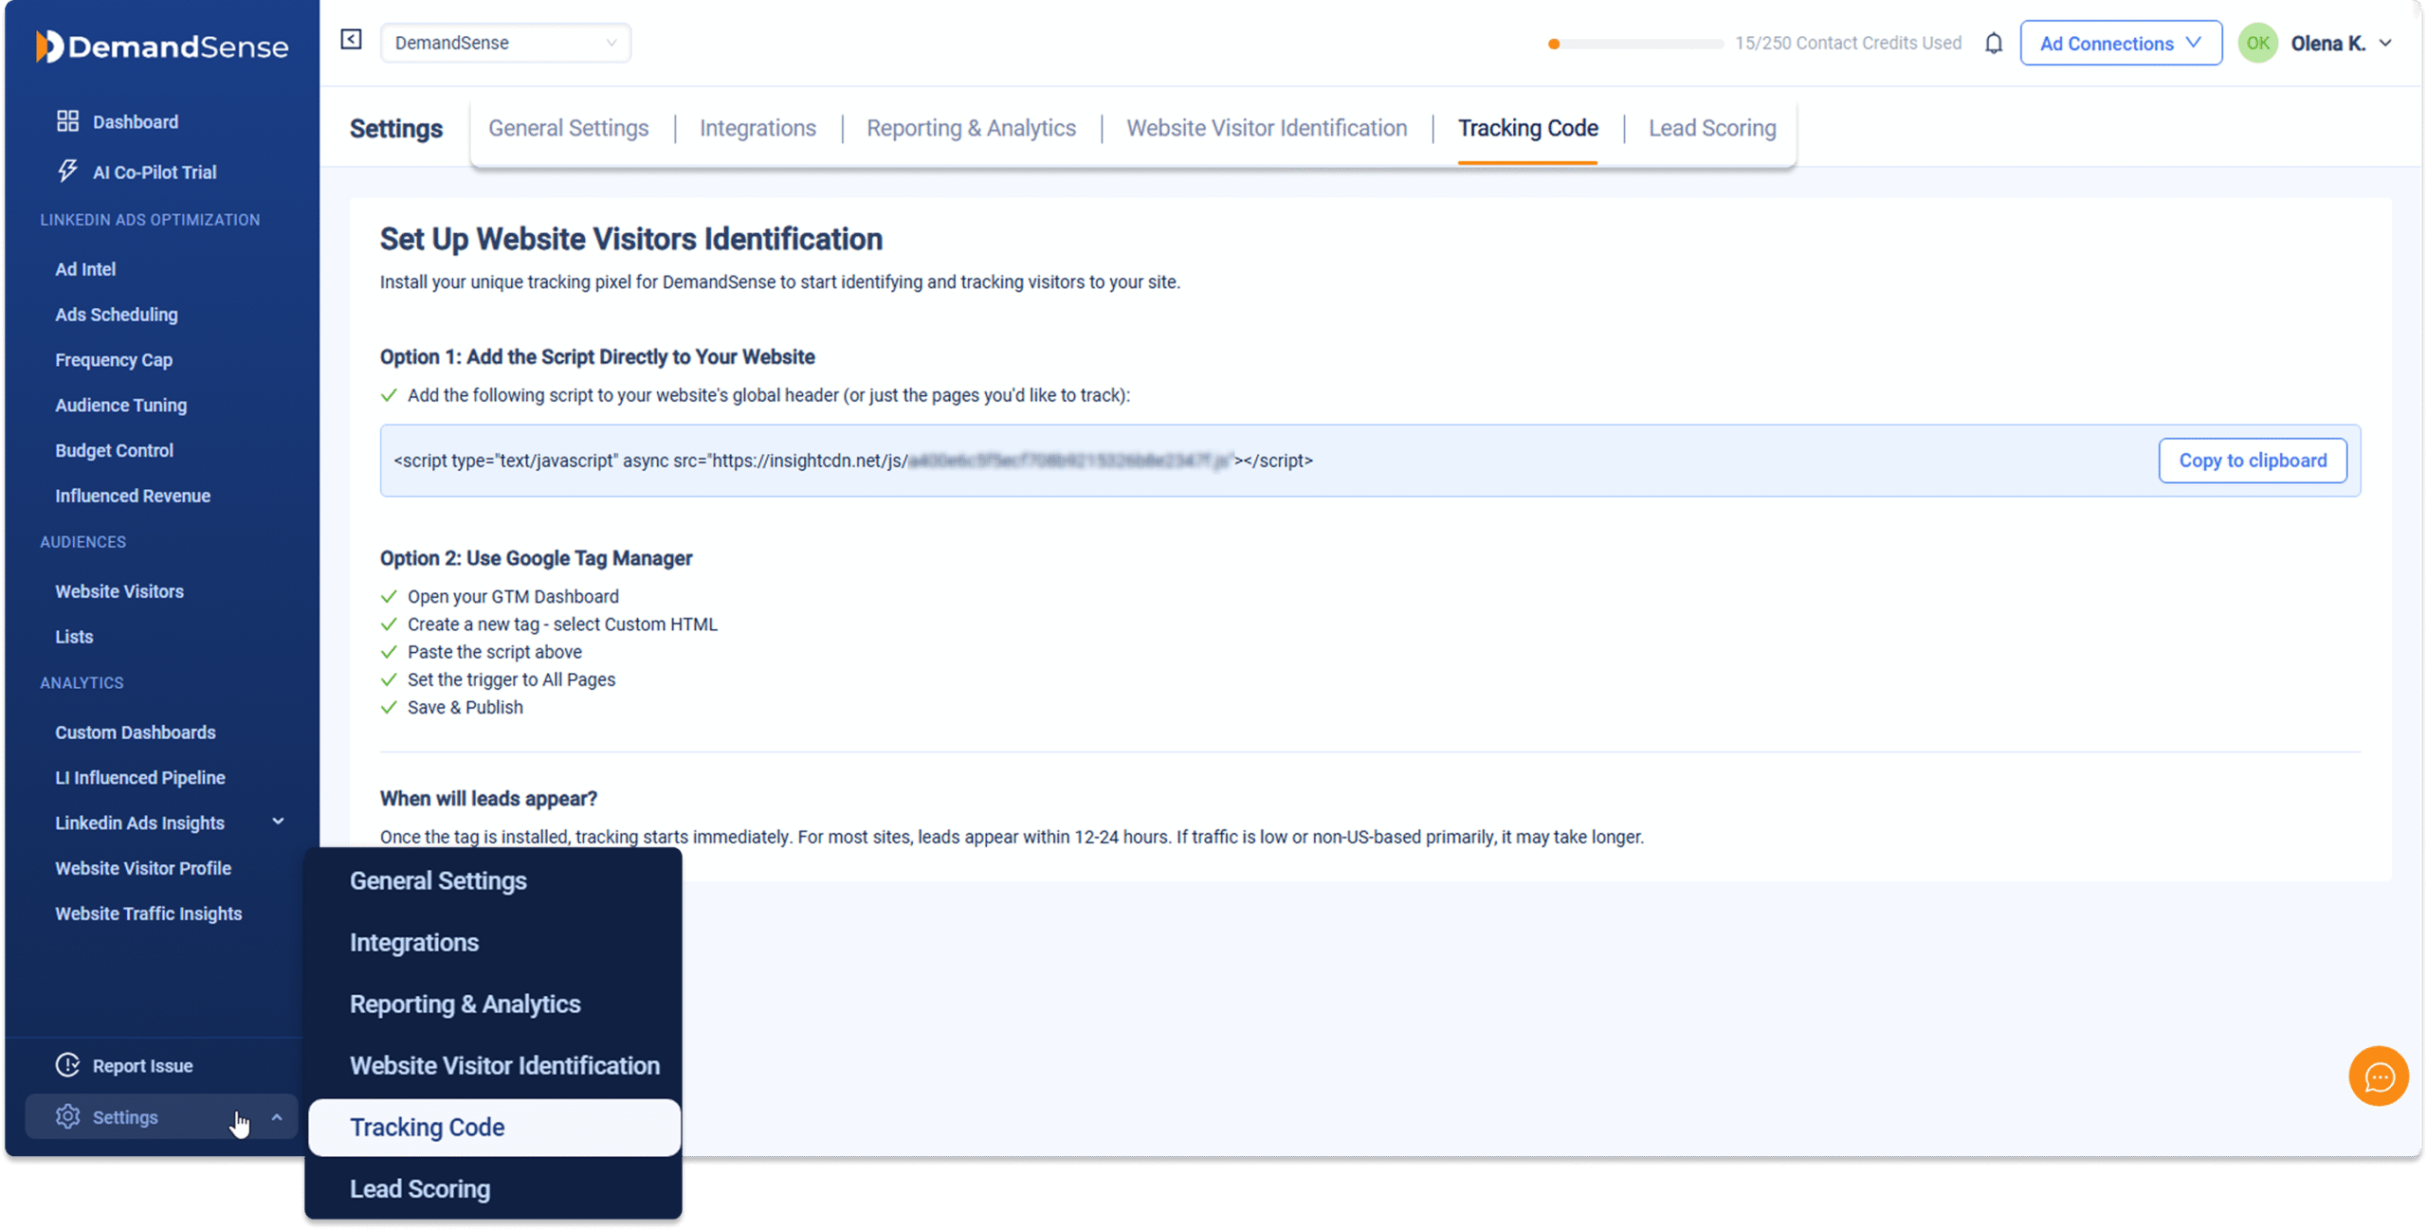Click Copy to clipboard button
This screenshot has height=1230, width=2427.
pos(2252,461)
